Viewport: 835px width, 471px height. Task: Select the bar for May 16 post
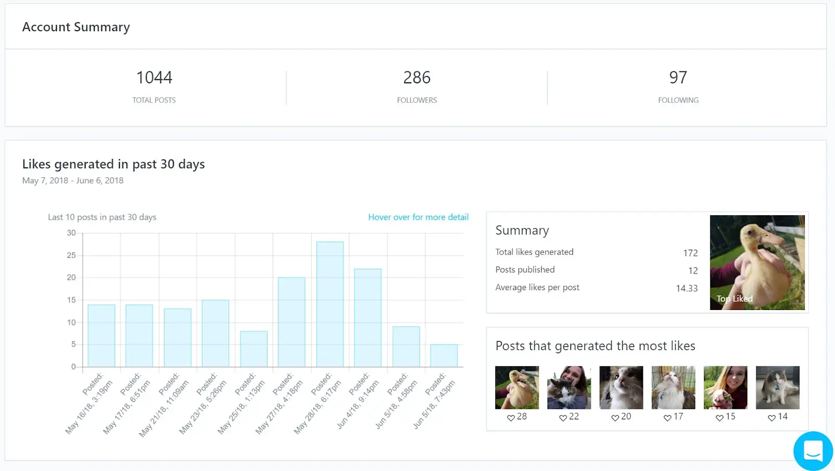pos(102,335)
